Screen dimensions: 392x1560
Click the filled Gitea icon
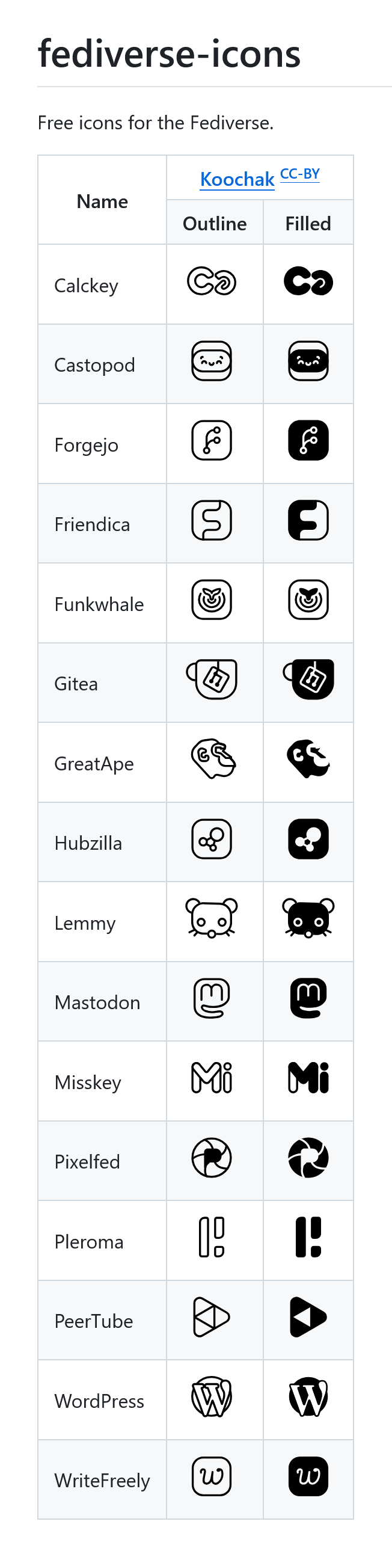[x=308, y=680]
